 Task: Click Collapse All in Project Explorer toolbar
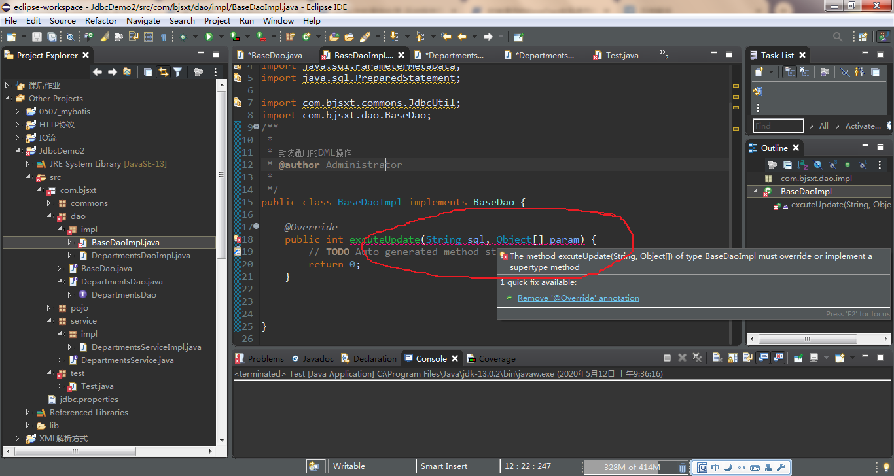pos(148,72)
